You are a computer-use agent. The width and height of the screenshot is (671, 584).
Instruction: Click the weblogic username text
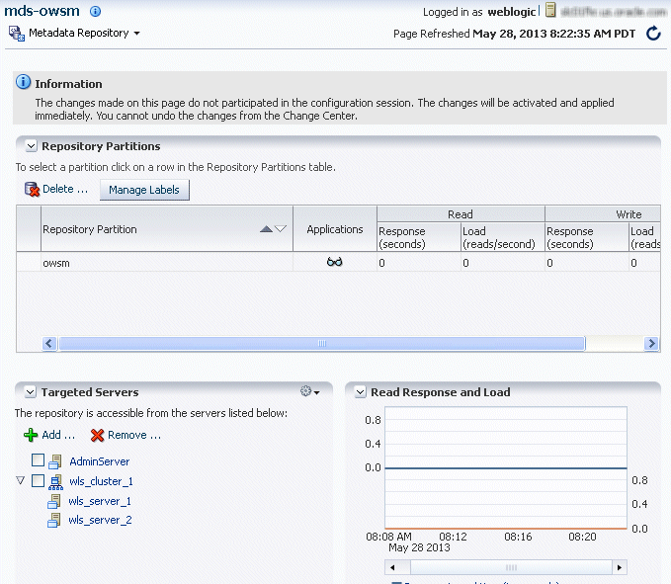(512, 12)
